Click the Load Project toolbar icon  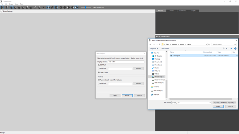coord(7,7)
